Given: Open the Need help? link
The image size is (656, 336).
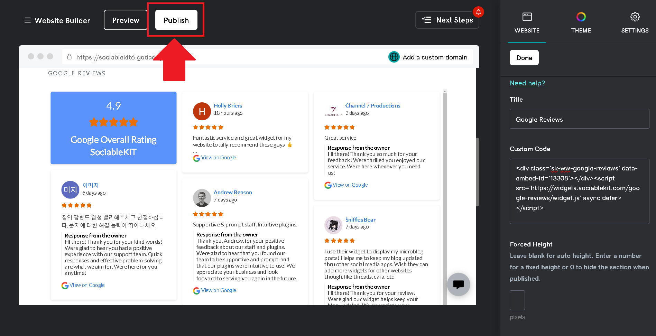Looking at the screenshot, I should (x=527, y=83).
